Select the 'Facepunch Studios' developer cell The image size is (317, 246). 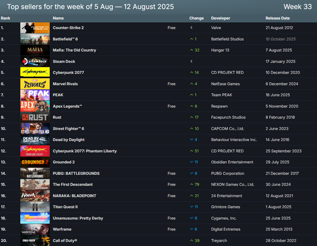click(228, 117)
